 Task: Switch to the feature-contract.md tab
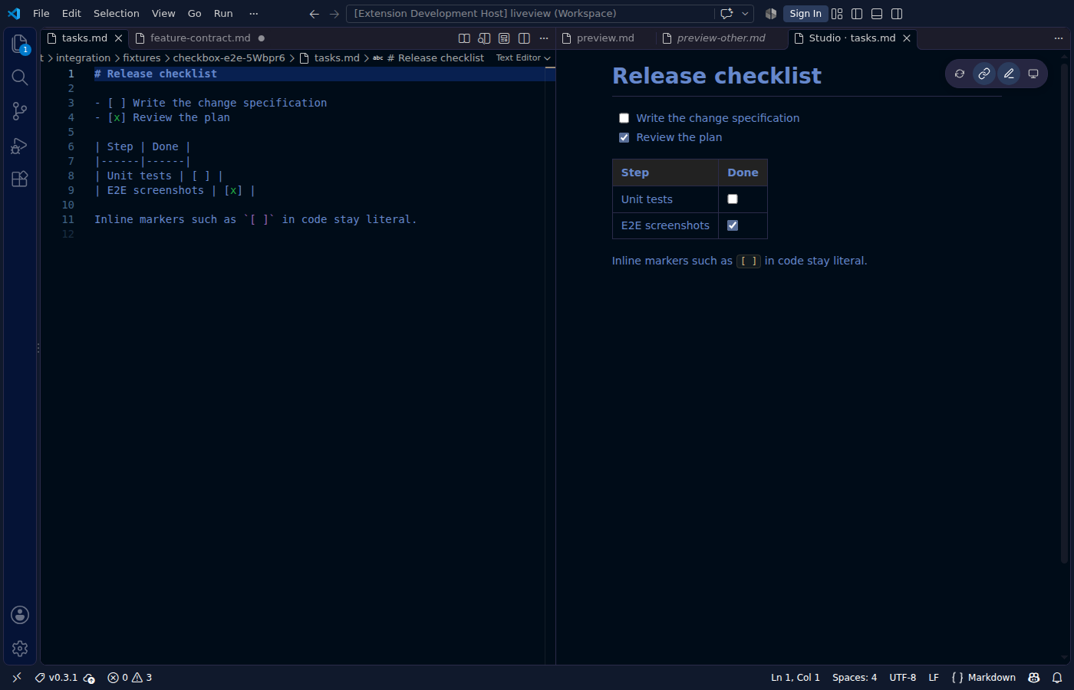[199, 38]
